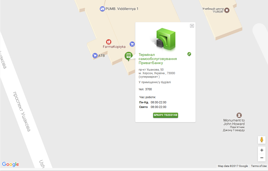Image resolution: width=268 pixels, height=171 pixels.
Task: Click the FarmaKopiyka pharmacy marker icon
Action: [x=109, y=42]
